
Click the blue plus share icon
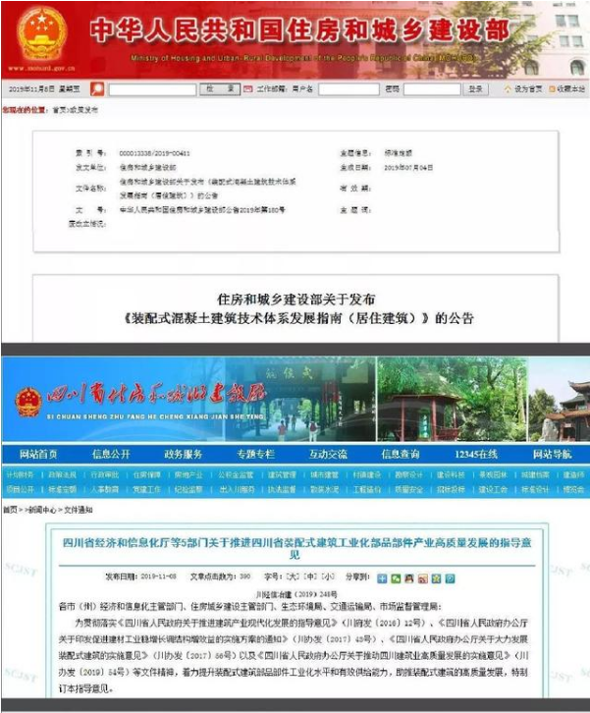382,578
